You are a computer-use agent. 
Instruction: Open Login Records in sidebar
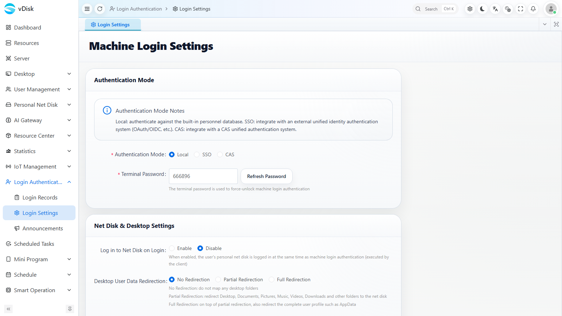[39, 197]
